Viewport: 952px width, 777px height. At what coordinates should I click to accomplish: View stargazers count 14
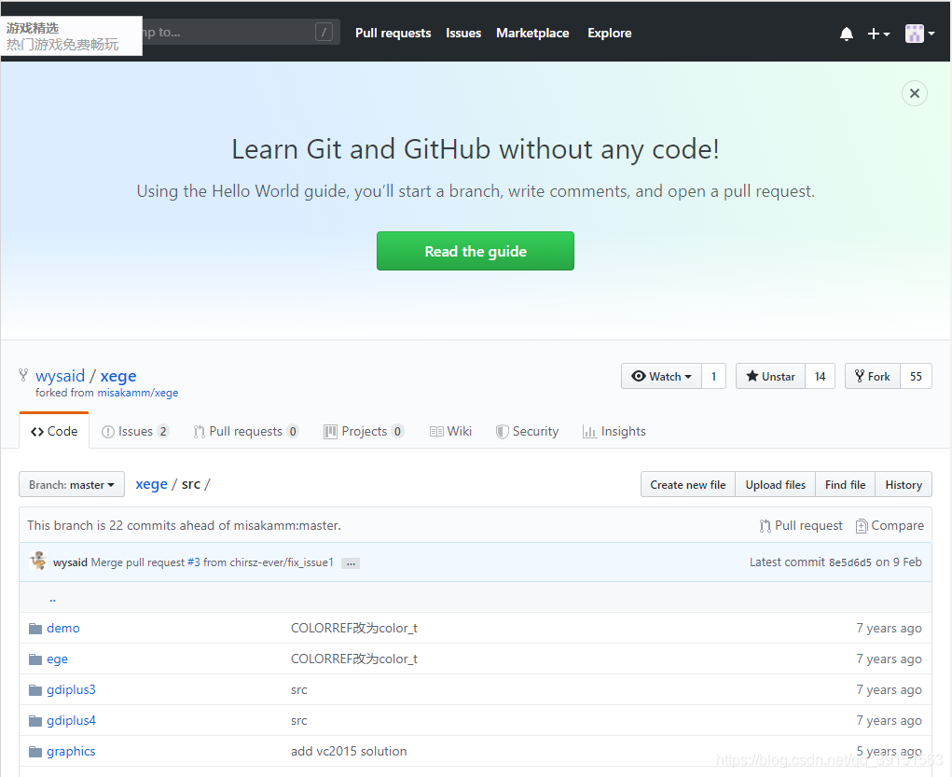click(820, 376)
